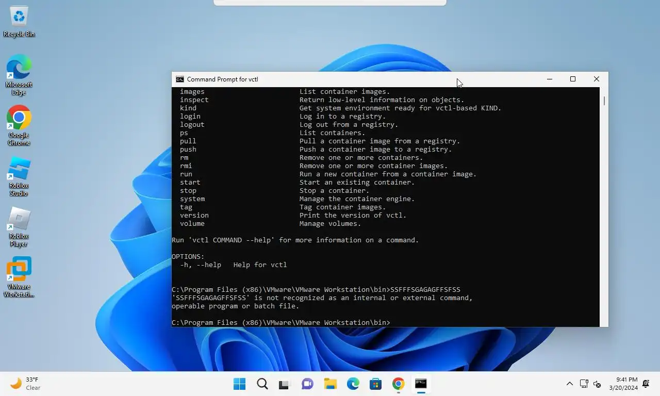Open the weather widget showing 33°F
This screenshot has height=396, width=660.
tap(26, 384)
